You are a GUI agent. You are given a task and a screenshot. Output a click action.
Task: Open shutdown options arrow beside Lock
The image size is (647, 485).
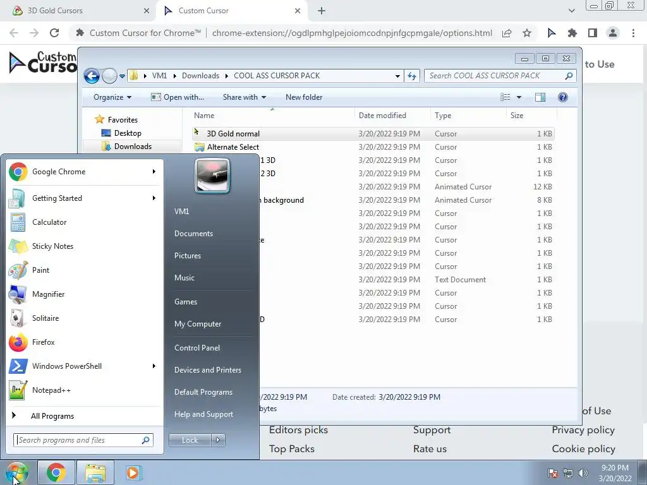click(x=218, y=440)
